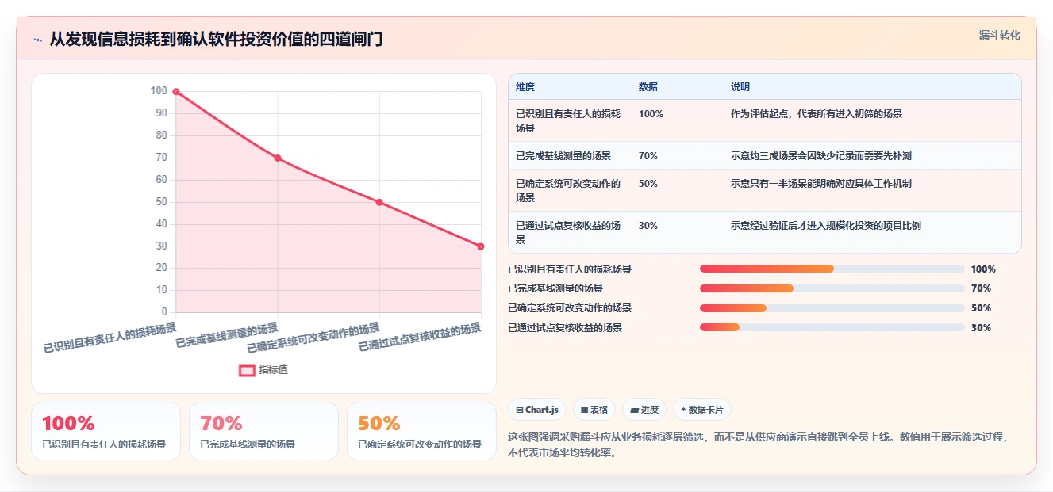
Task: Click x-axis label 已完成基线测量的场景
Action: [x=227, y=335]
